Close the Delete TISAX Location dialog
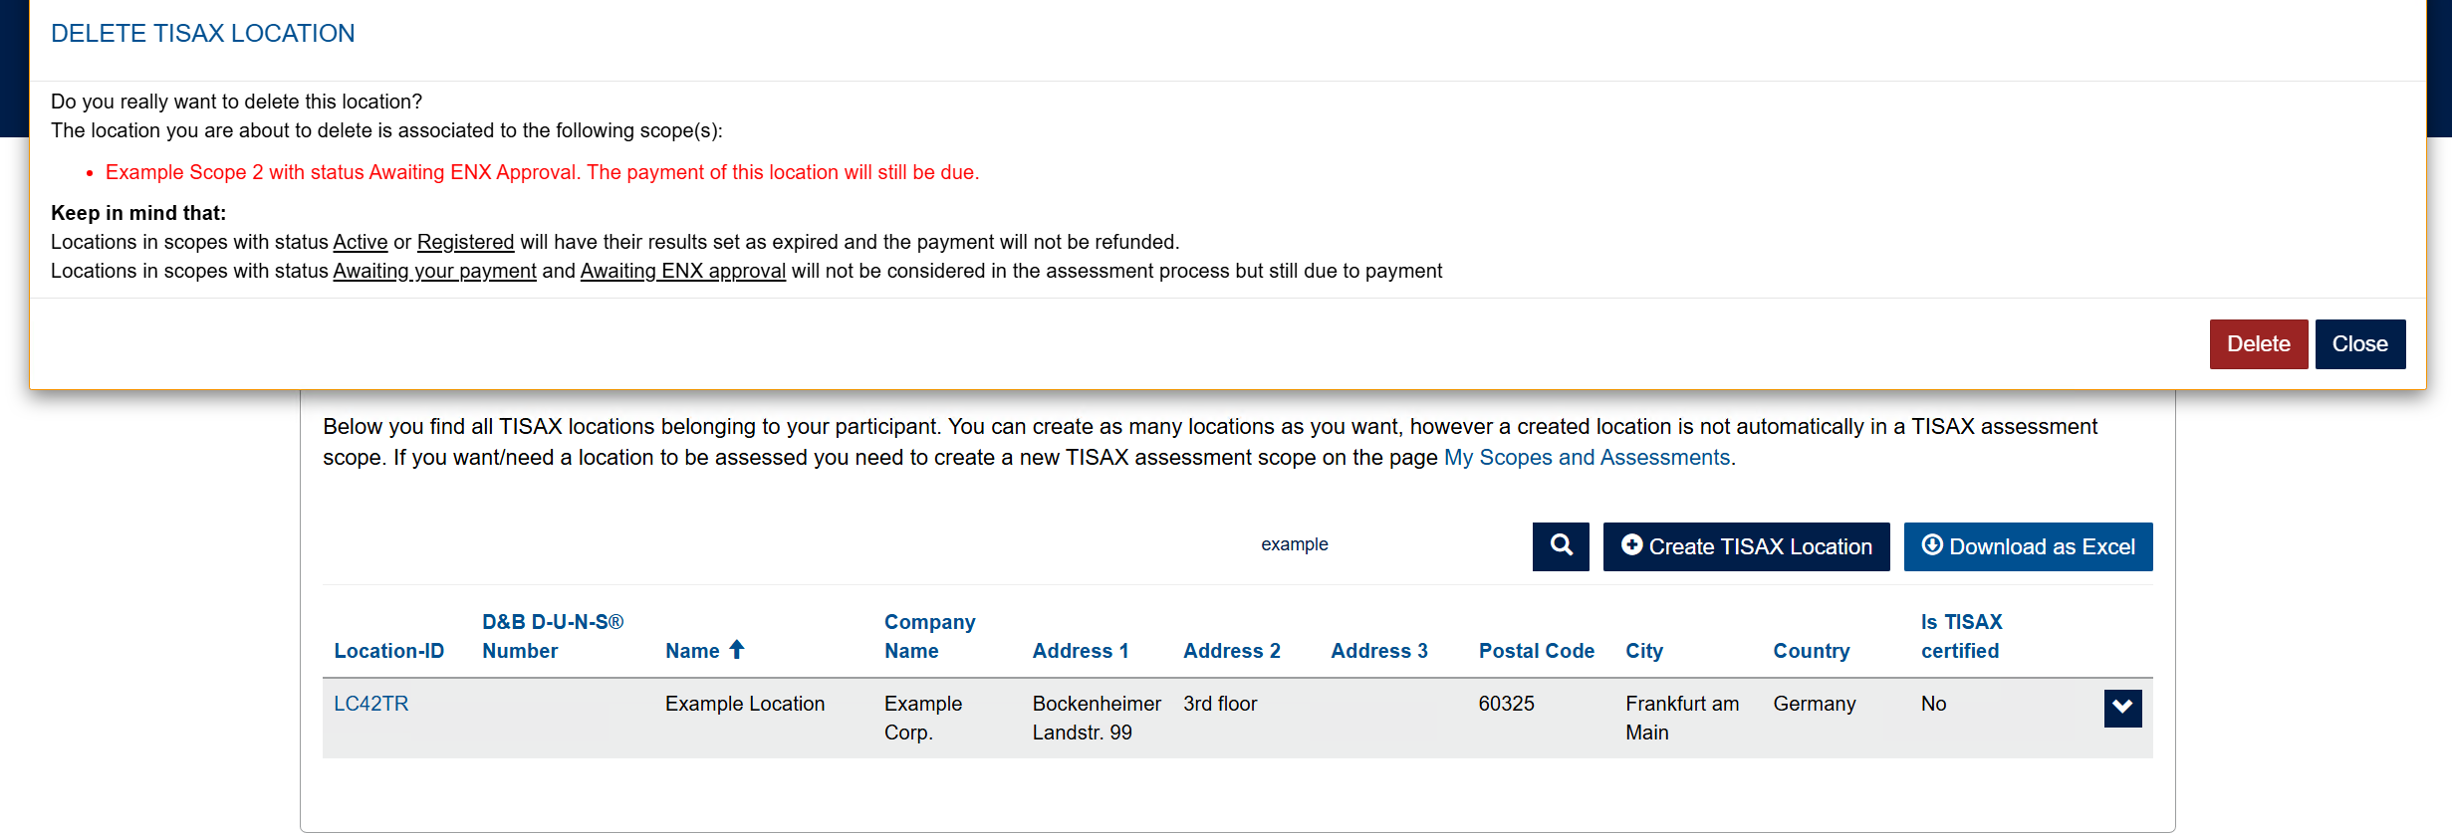2452x838 pixels. click(x=2359, y=343)
